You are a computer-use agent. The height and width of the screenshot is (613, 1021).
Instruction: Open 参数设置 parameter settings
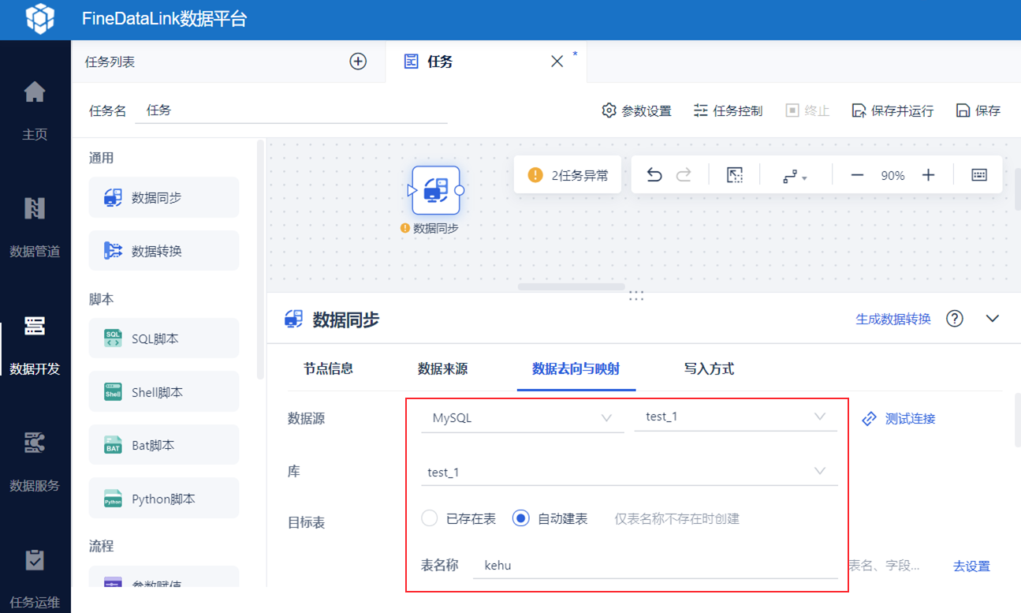(x=637, y=110)
